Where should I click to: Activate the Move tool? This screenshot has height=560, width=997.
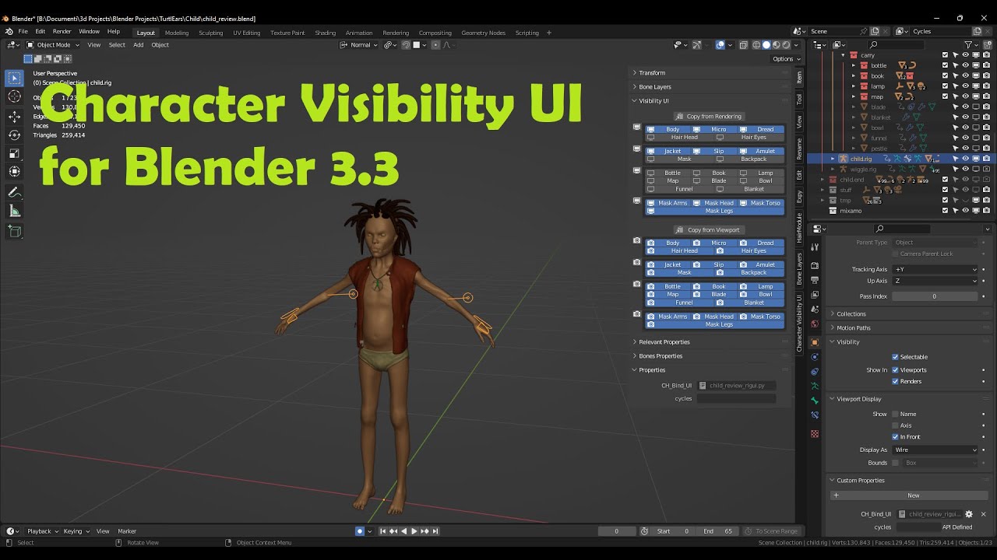click(x=14, y=117)
